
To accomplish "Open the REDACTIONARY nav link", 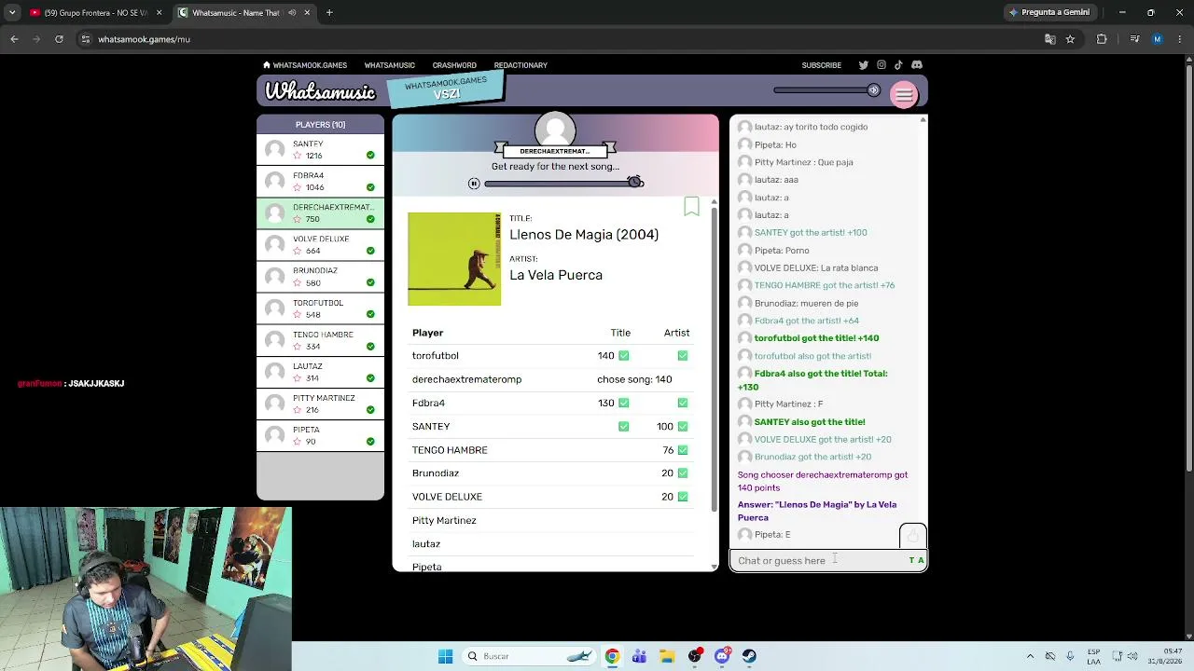I will [x=521, y=65].
